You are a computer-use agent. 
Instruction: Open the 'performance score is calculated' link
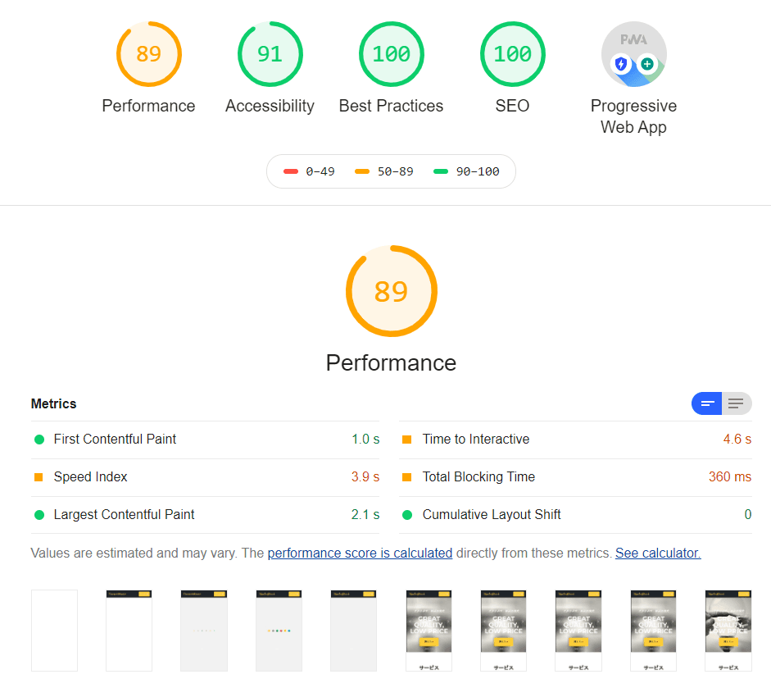click(360, 553)
